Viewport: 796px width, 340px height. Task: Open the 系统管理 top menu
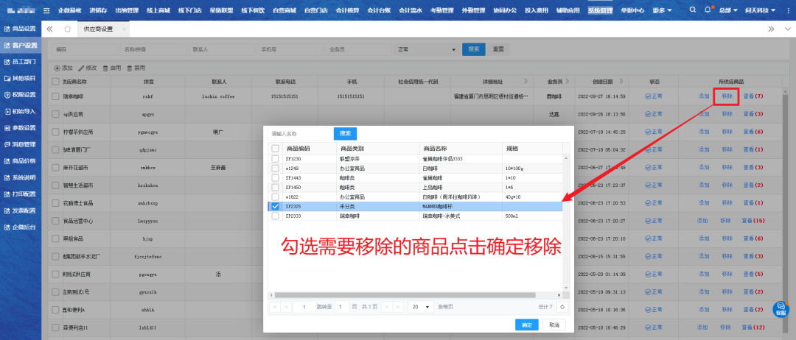[601, 11]
